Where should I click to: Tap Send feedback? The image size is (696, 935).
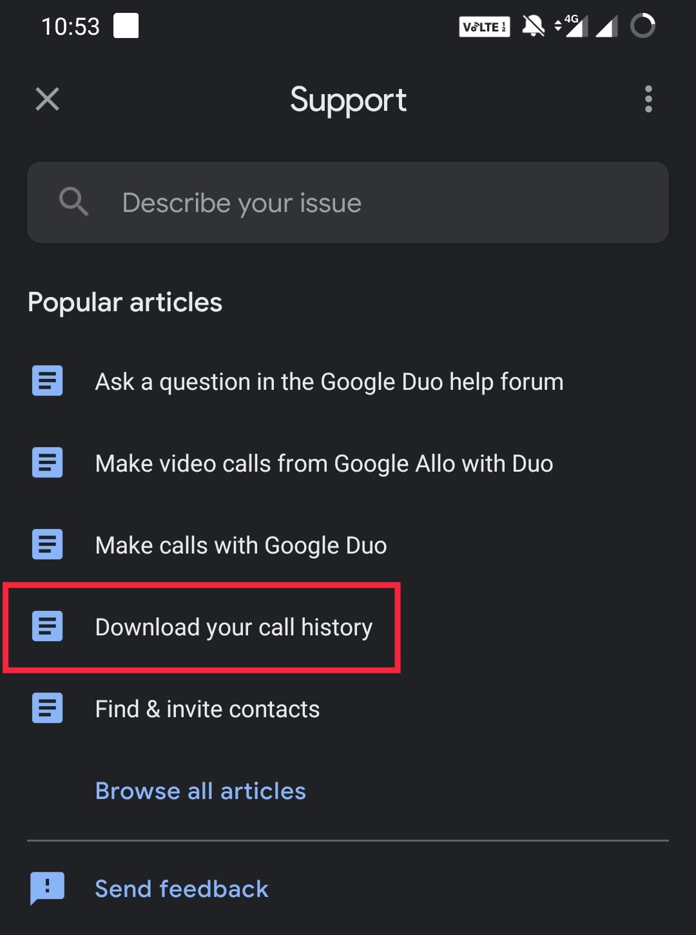coord(181,888)
